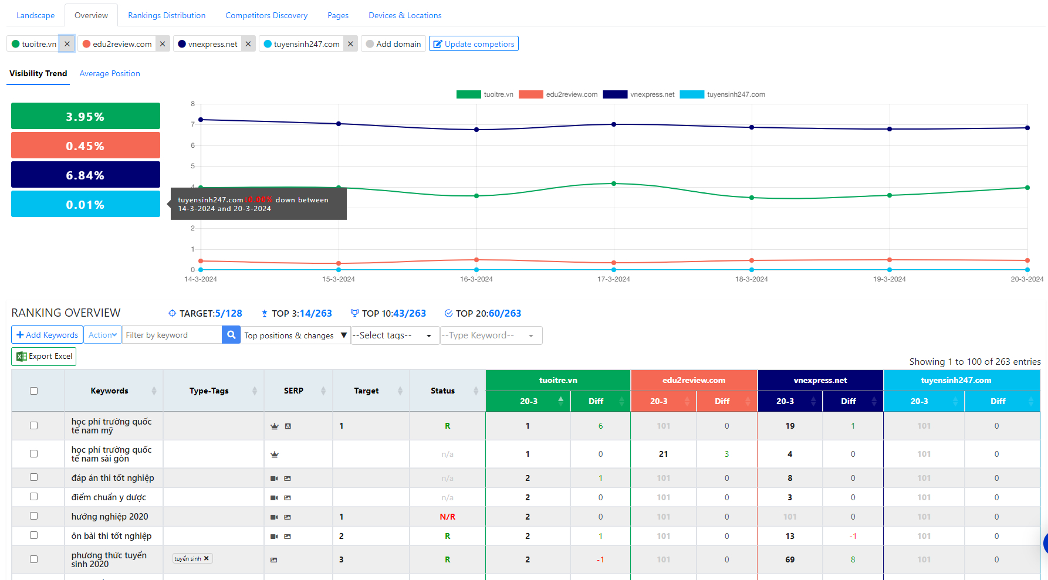Screen dimensions: 1048x580
Task: Sort by Keywords column arrows
Action: pos(154,391)
